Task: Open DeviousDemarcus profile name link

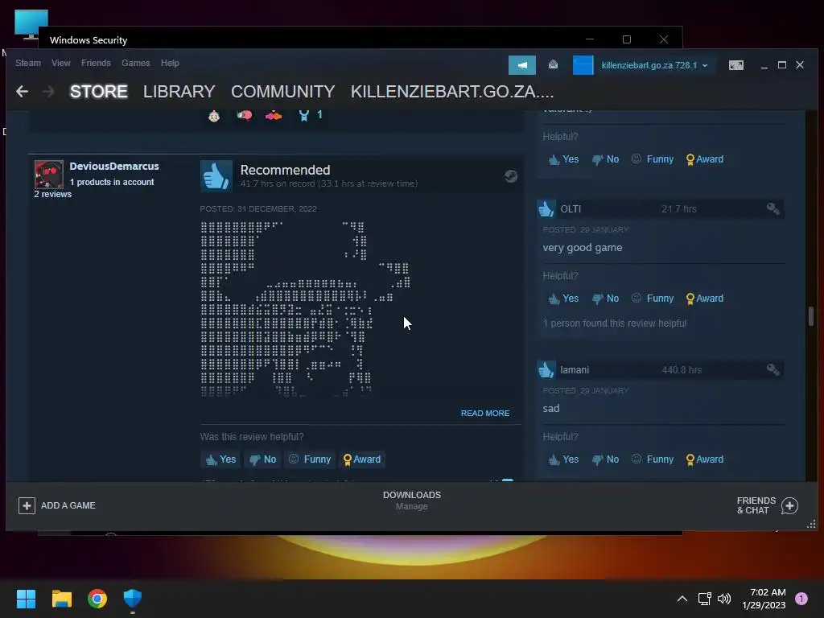Action: coord(114,166)
